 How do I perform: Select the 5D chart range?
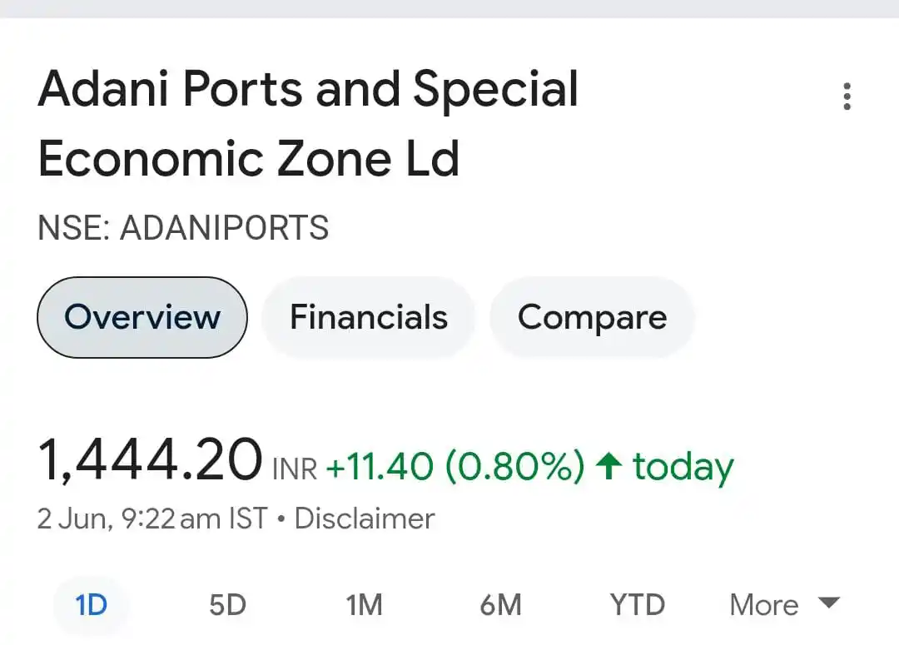tap(227, 605)
